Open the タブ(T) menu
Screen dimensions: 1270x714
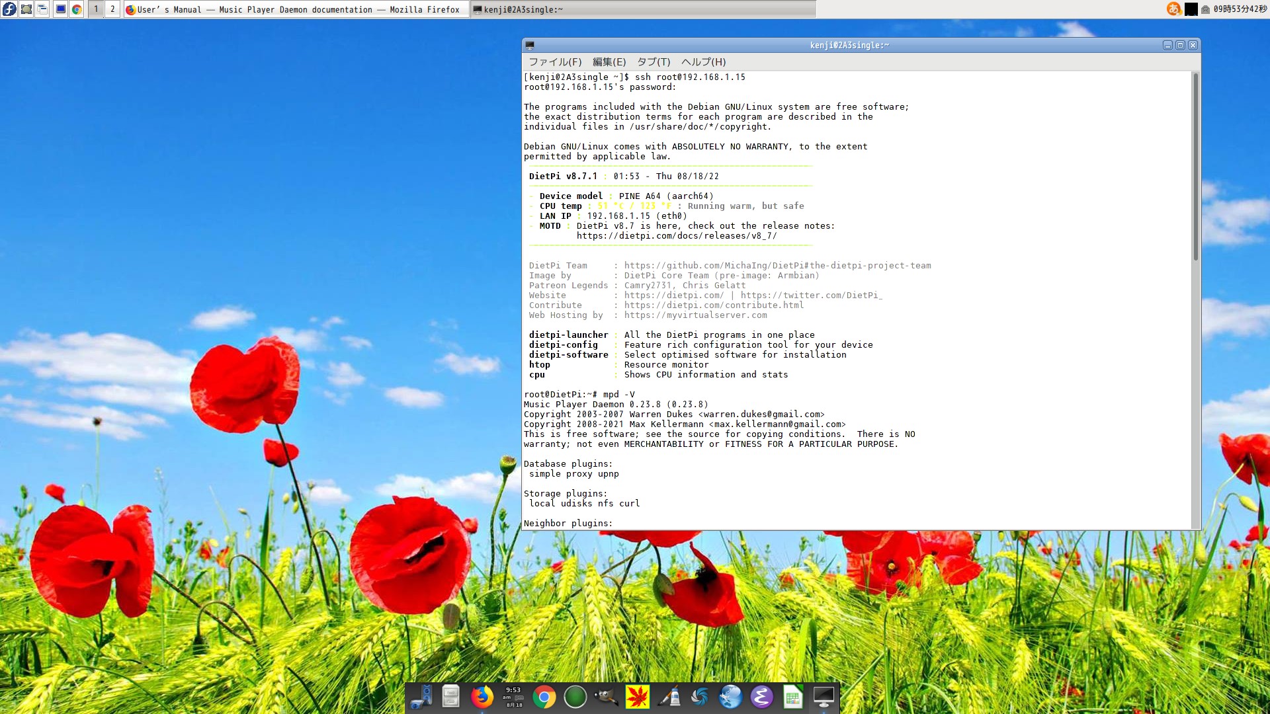(x=654, y=61)
